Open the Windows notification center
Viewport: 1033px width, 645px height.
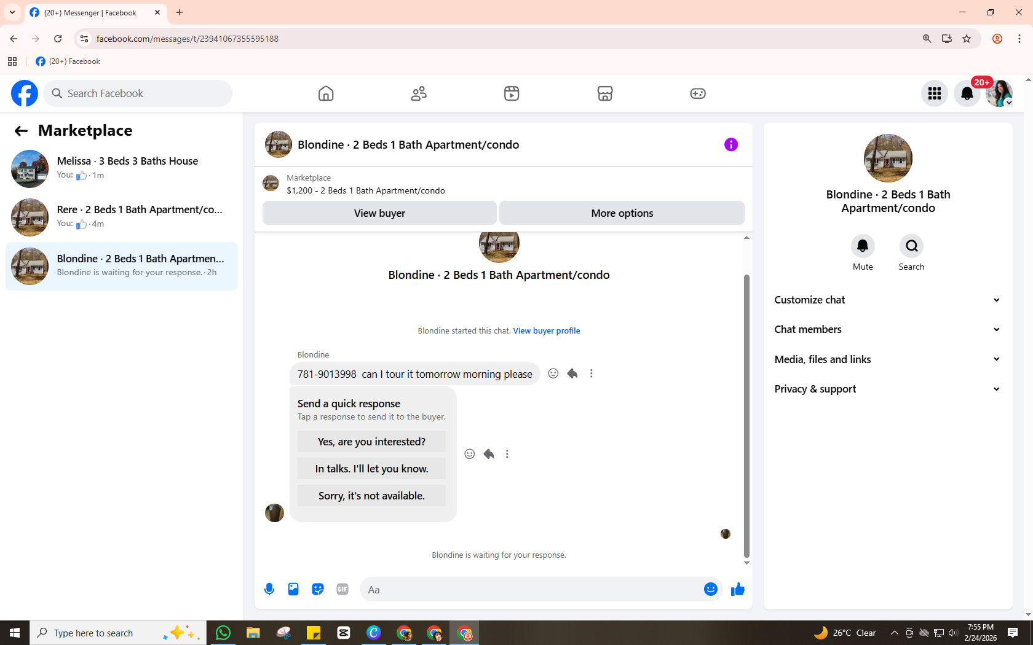[x=1013, y=633]
